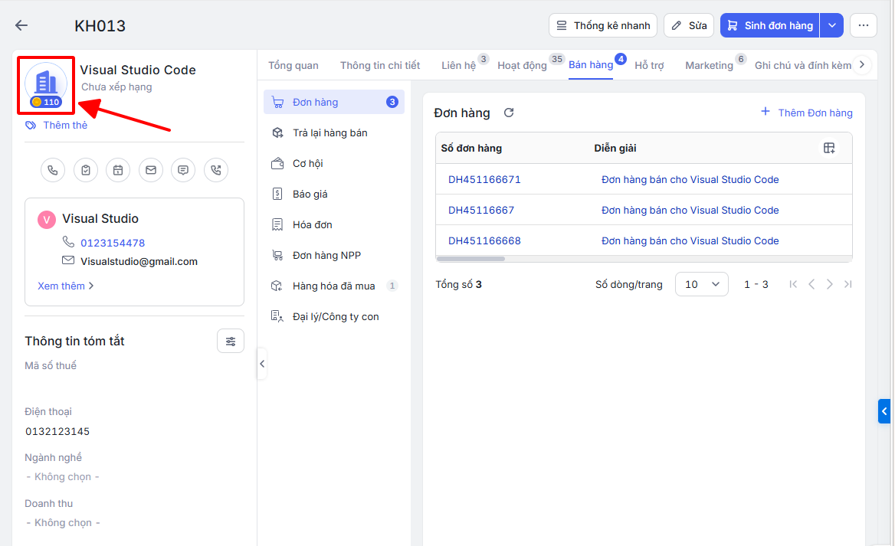Click description link in DH45116667 row
This screenshot has width=895, height=546.
pos(690,210)
